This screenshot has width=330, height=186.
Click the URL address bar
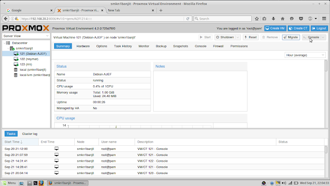102,19
